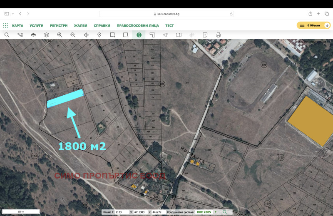Open the УСЛУГИ menu

pyautogui.click(x=36, y=25)
